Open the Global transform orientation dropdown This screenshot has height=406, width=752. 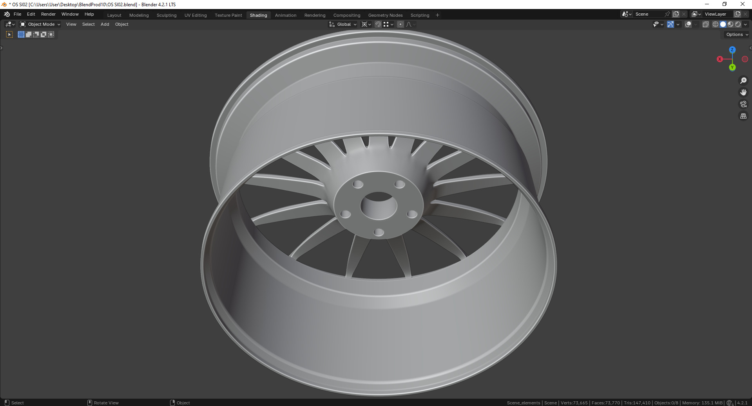tap(343, 24)
